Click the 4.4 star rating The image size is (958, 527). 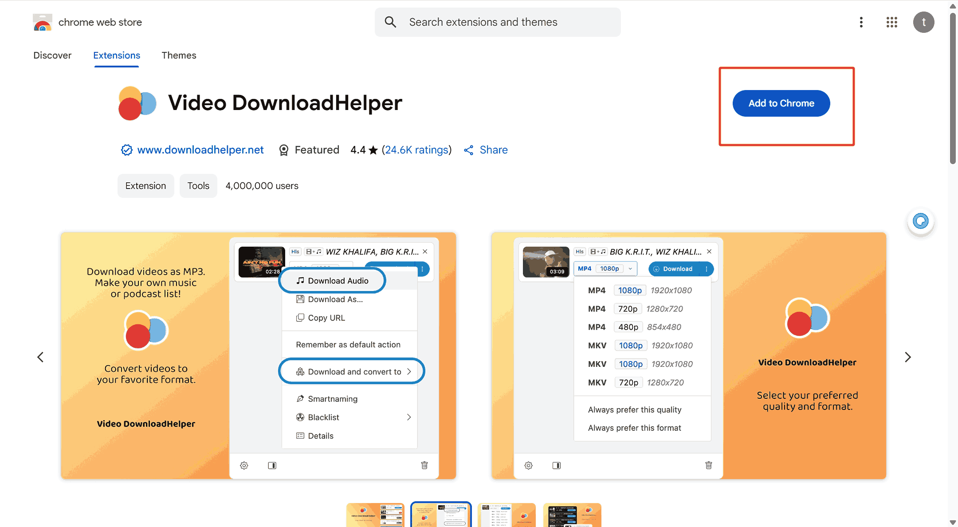pyautogui.click(x=364, y=150)
